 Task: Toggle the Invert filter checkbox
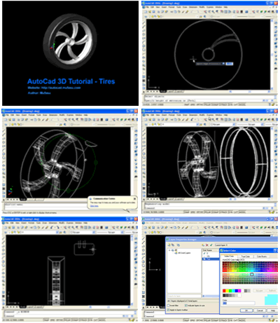pyautogui.click(x=169, y=305)
